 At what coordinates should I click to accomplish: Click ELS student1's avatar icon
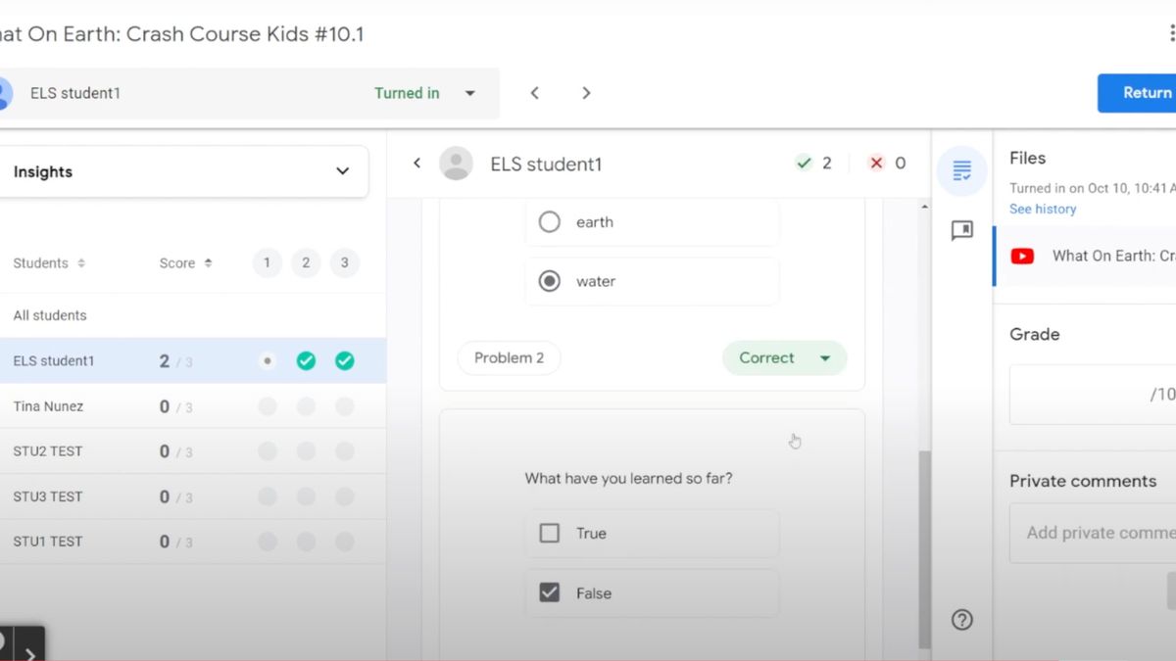(x=456, y=163)
